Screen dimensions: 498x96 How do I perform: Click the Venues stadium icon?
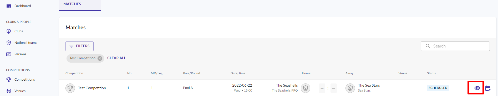(x=9, y=91)
